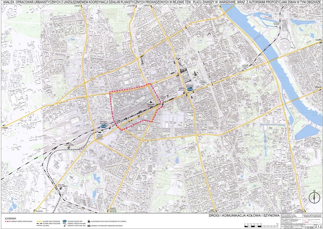This screenshot has height=229, width=323.
Task: Click 'DWORCE I PRZYSTANKI WKD' legend text
Action: click(x=77, y=226)
